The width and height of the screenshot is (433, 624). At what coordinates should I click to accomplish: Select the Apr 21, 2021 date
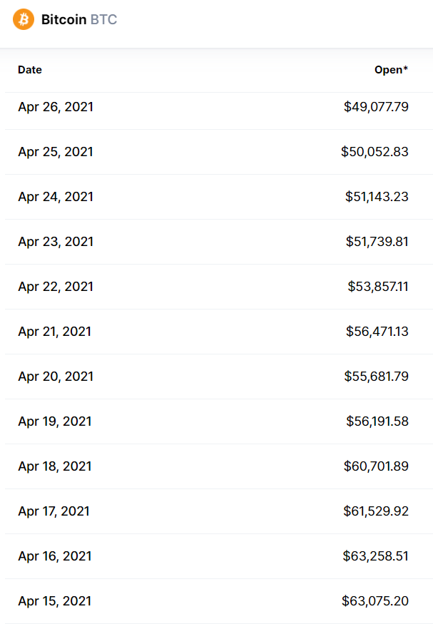pos(54,332)
